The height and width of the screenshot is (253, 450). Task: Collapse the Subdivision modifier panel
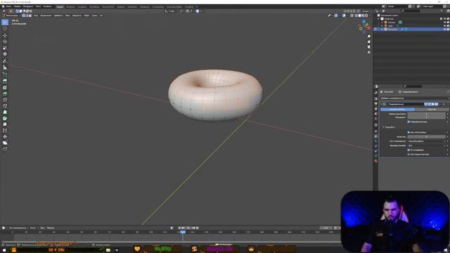pyautogui.click(x=381, y=104)
